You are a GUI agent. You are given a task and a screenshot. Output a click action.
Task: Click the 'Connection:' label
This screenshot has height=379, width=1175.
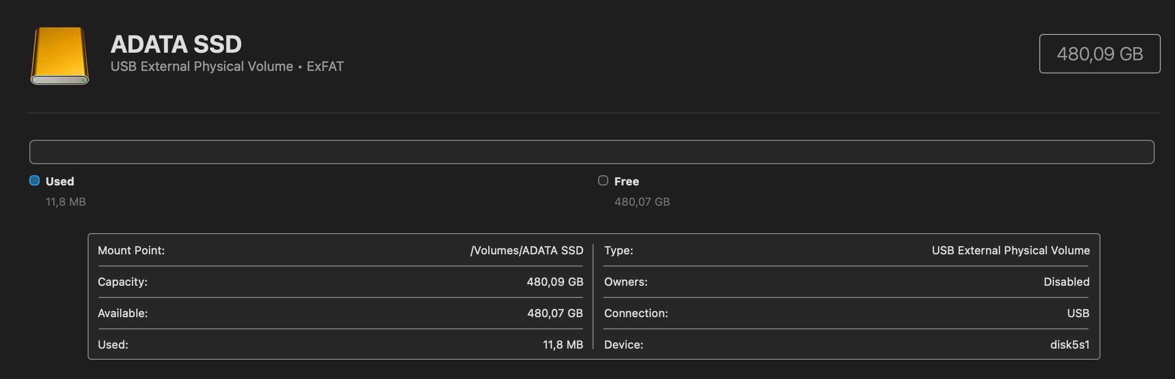pyautogui.click(x=636, y=313)
